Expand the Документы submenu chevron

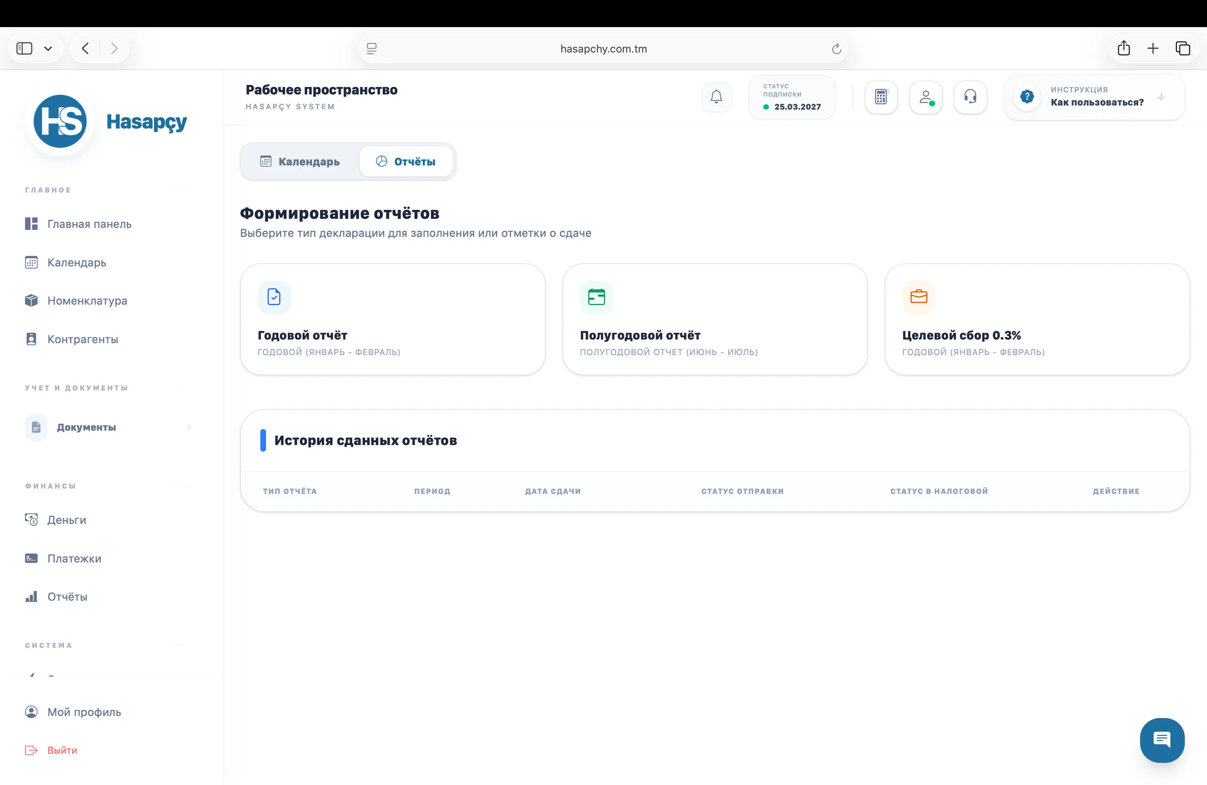tap(189, 427)
